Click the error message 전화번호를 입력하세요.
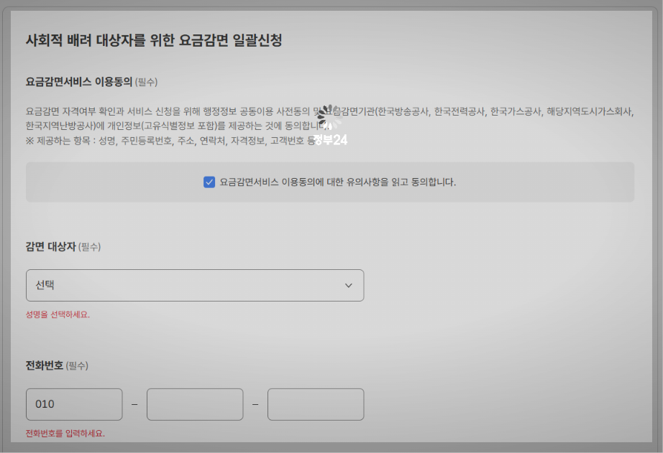663x453 pixels. (65, 434)
